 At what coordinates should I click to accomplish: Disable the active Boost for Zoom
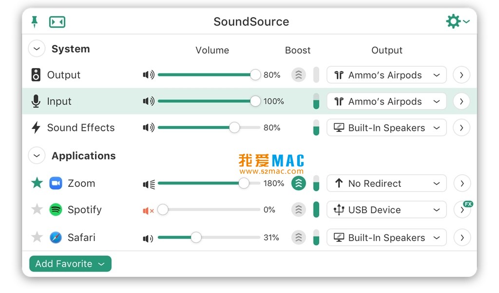299,183
